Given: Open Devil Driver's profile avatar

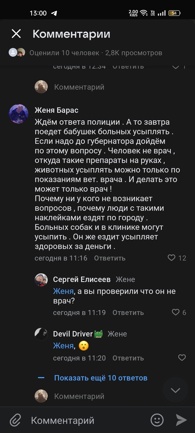Looking at the screenshot, I should point(41,334).
